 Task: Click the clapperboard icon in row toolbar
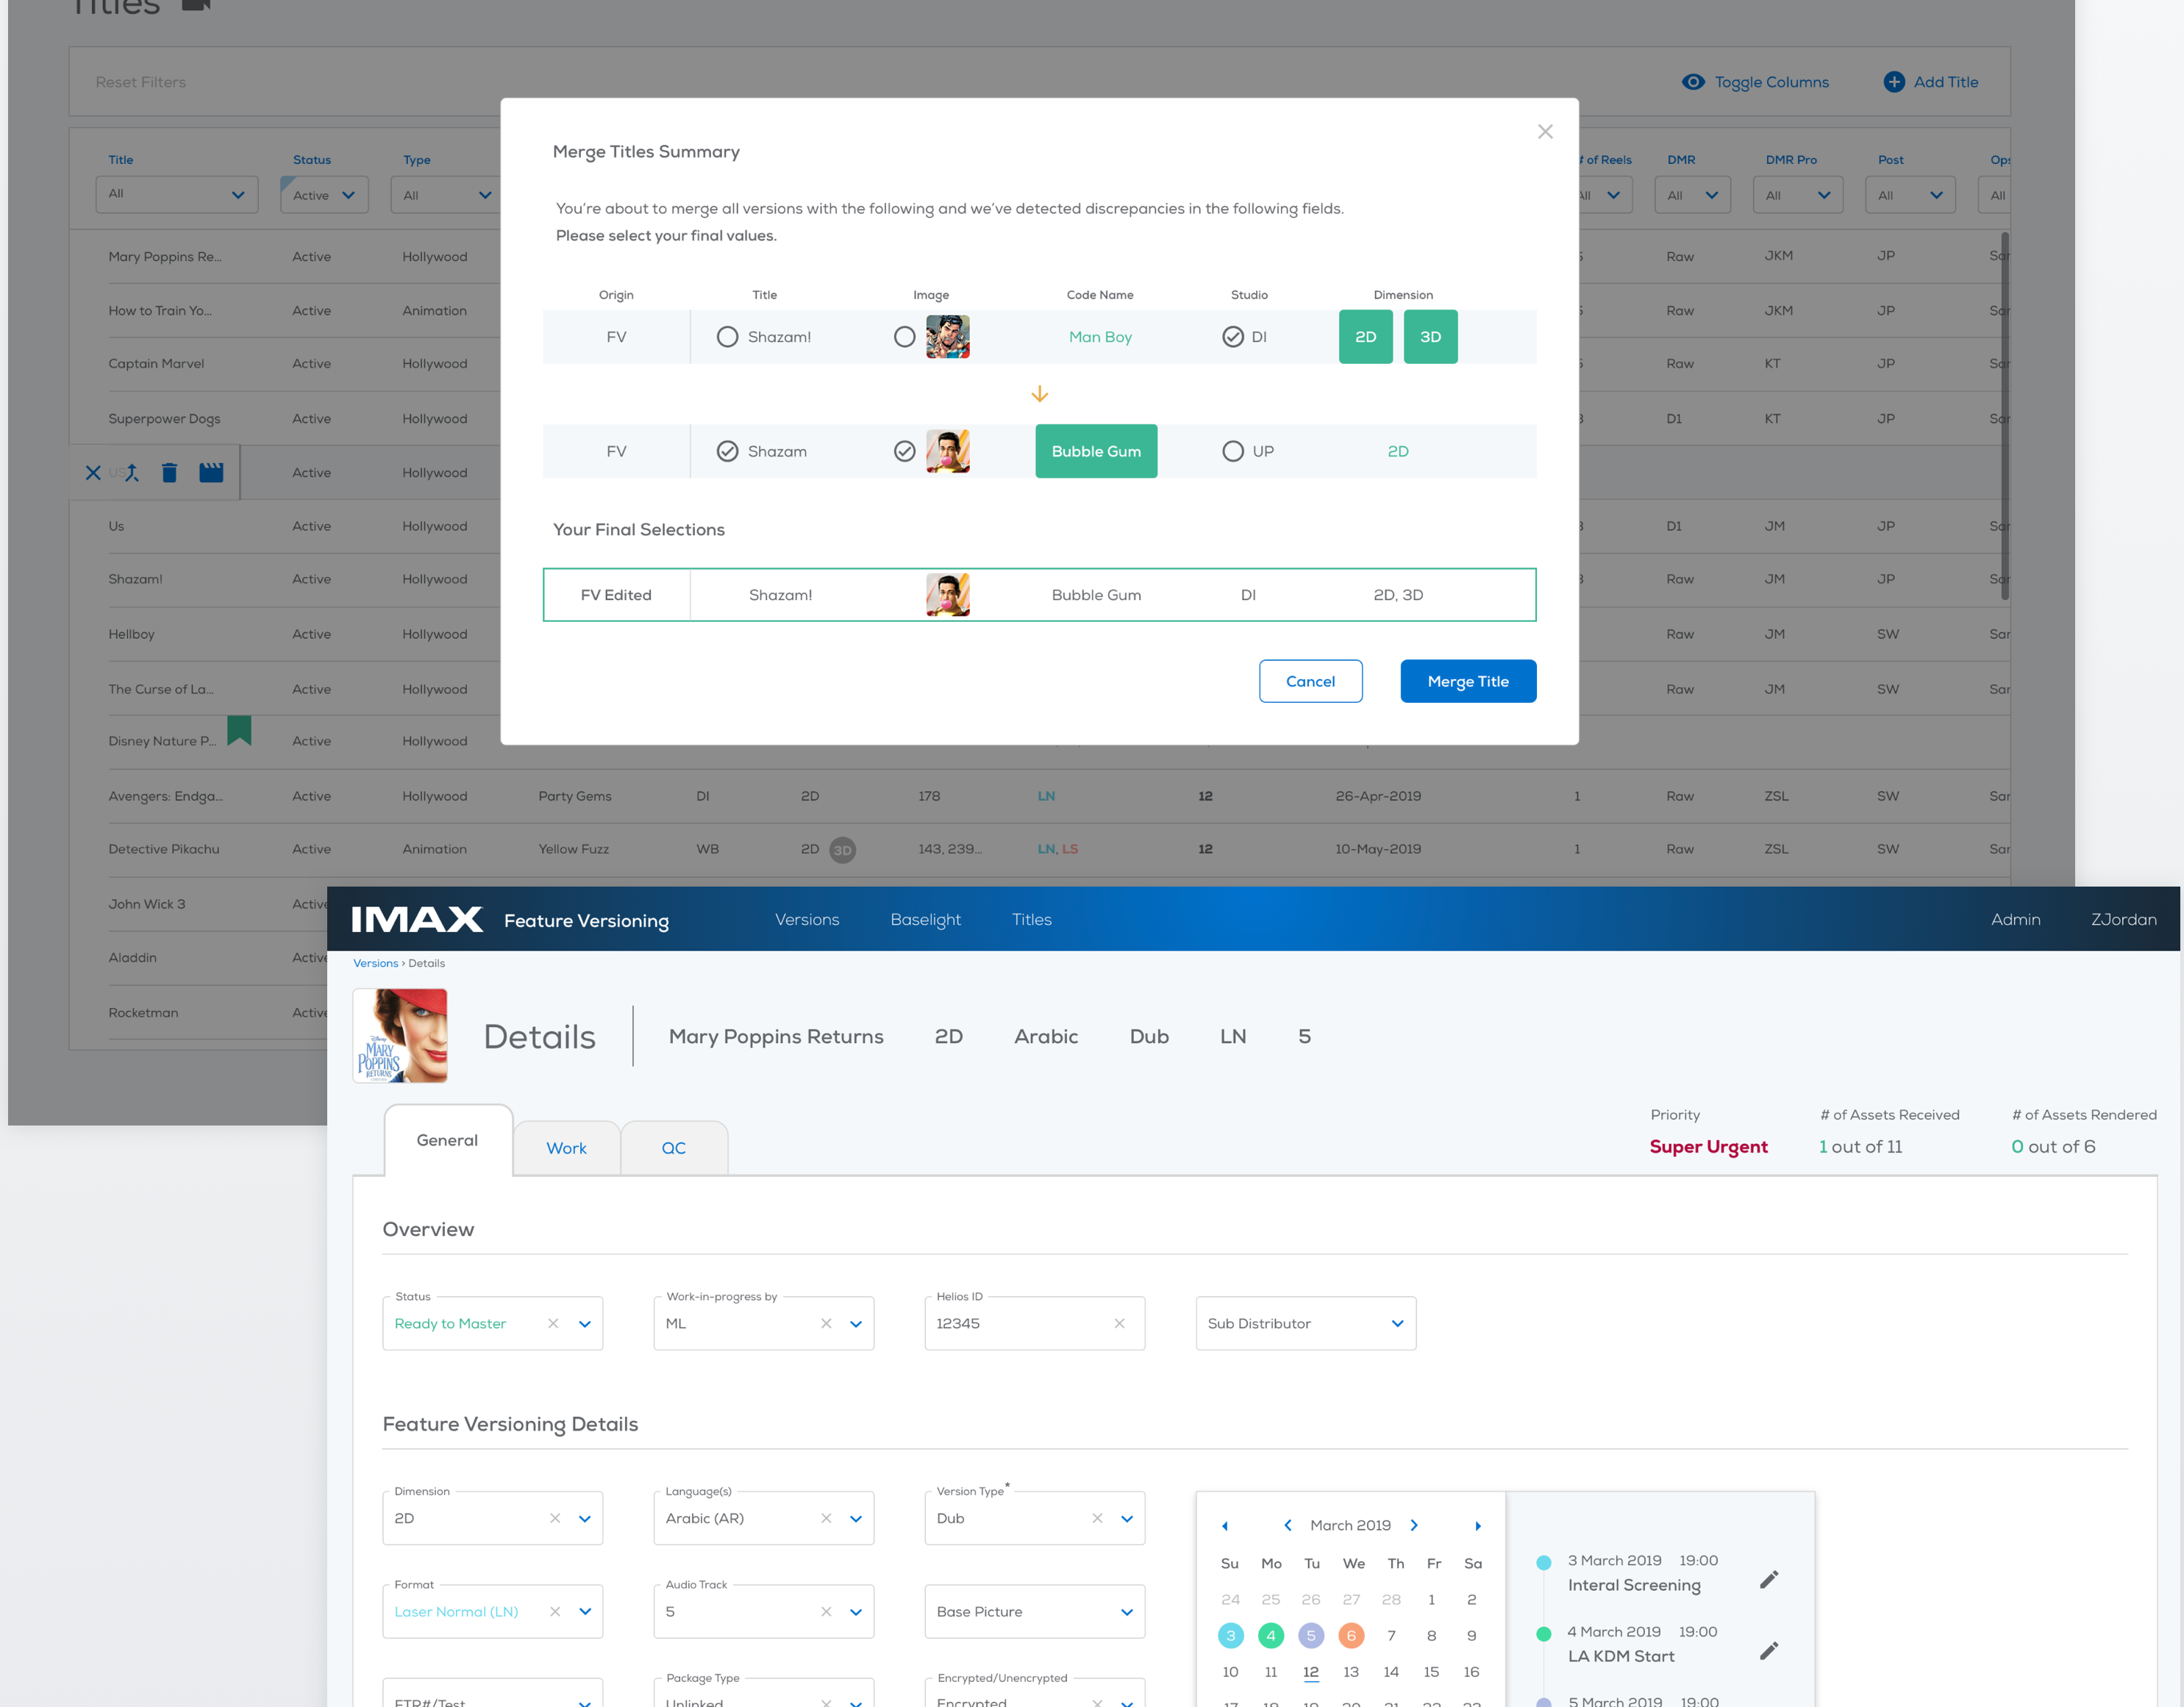tap(211, 472)
